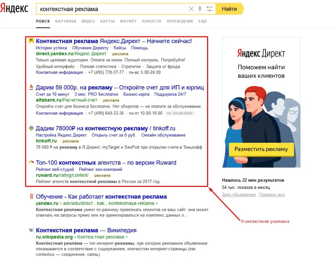Click the Yandex Direct ad favicon
This screenshot has height=258, width=336.
point(31,40)
